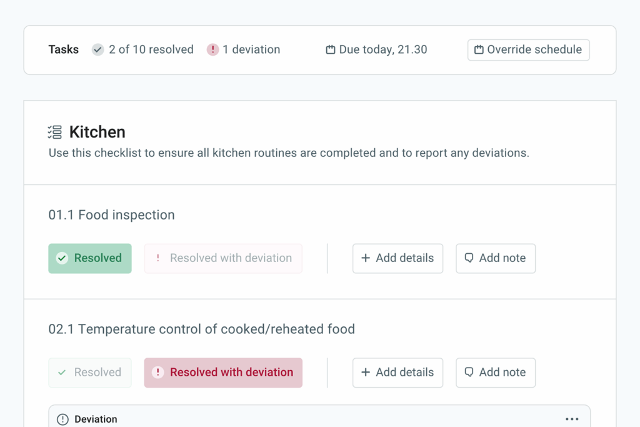Click the 1 deviation status text
This screenshot has height=427, width=640.
(251, 49)
